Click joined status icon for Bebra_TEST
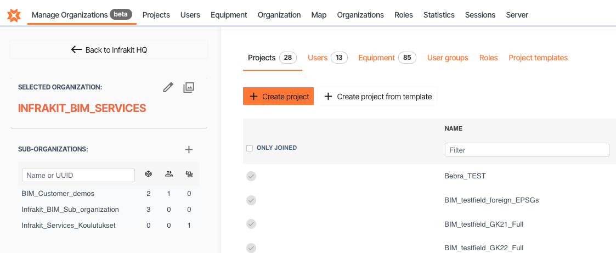Screen dimensions: 616x253 tap(251, 176)
